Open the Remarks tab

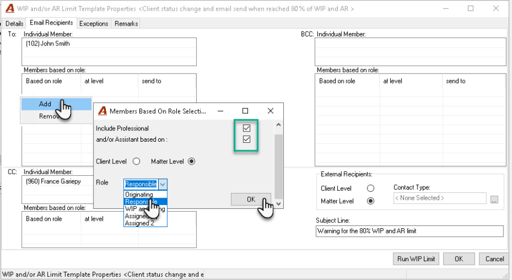tap(126, 23)
